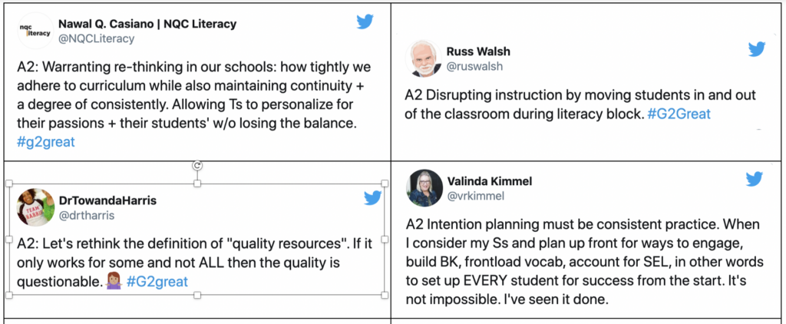Click Russ Walsh profile photo
This screenshot has height=324, width=786.
pos(424,58)
